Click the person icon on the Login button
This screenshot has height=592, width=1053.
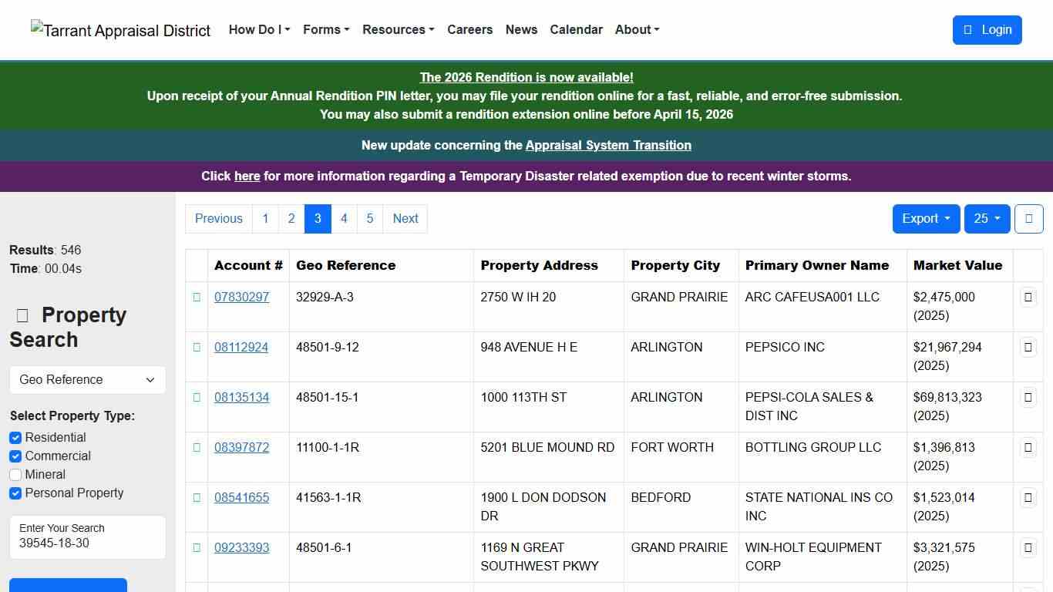click(967, 29)
